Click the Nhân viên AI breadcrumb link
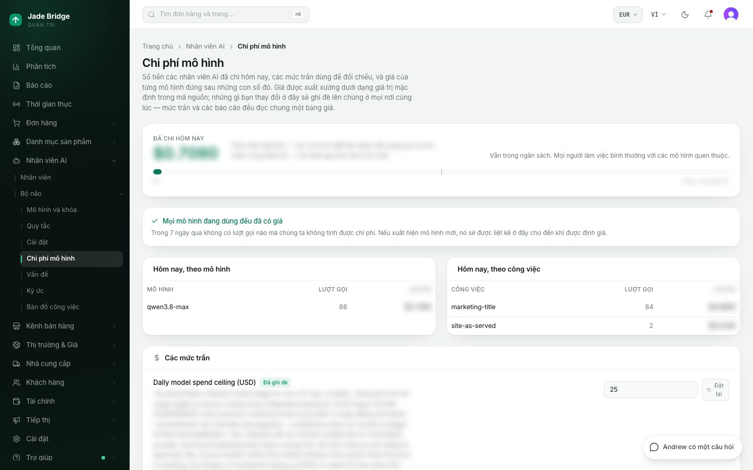The height and width of the screenshot is (470, 753). coord(205,46)
